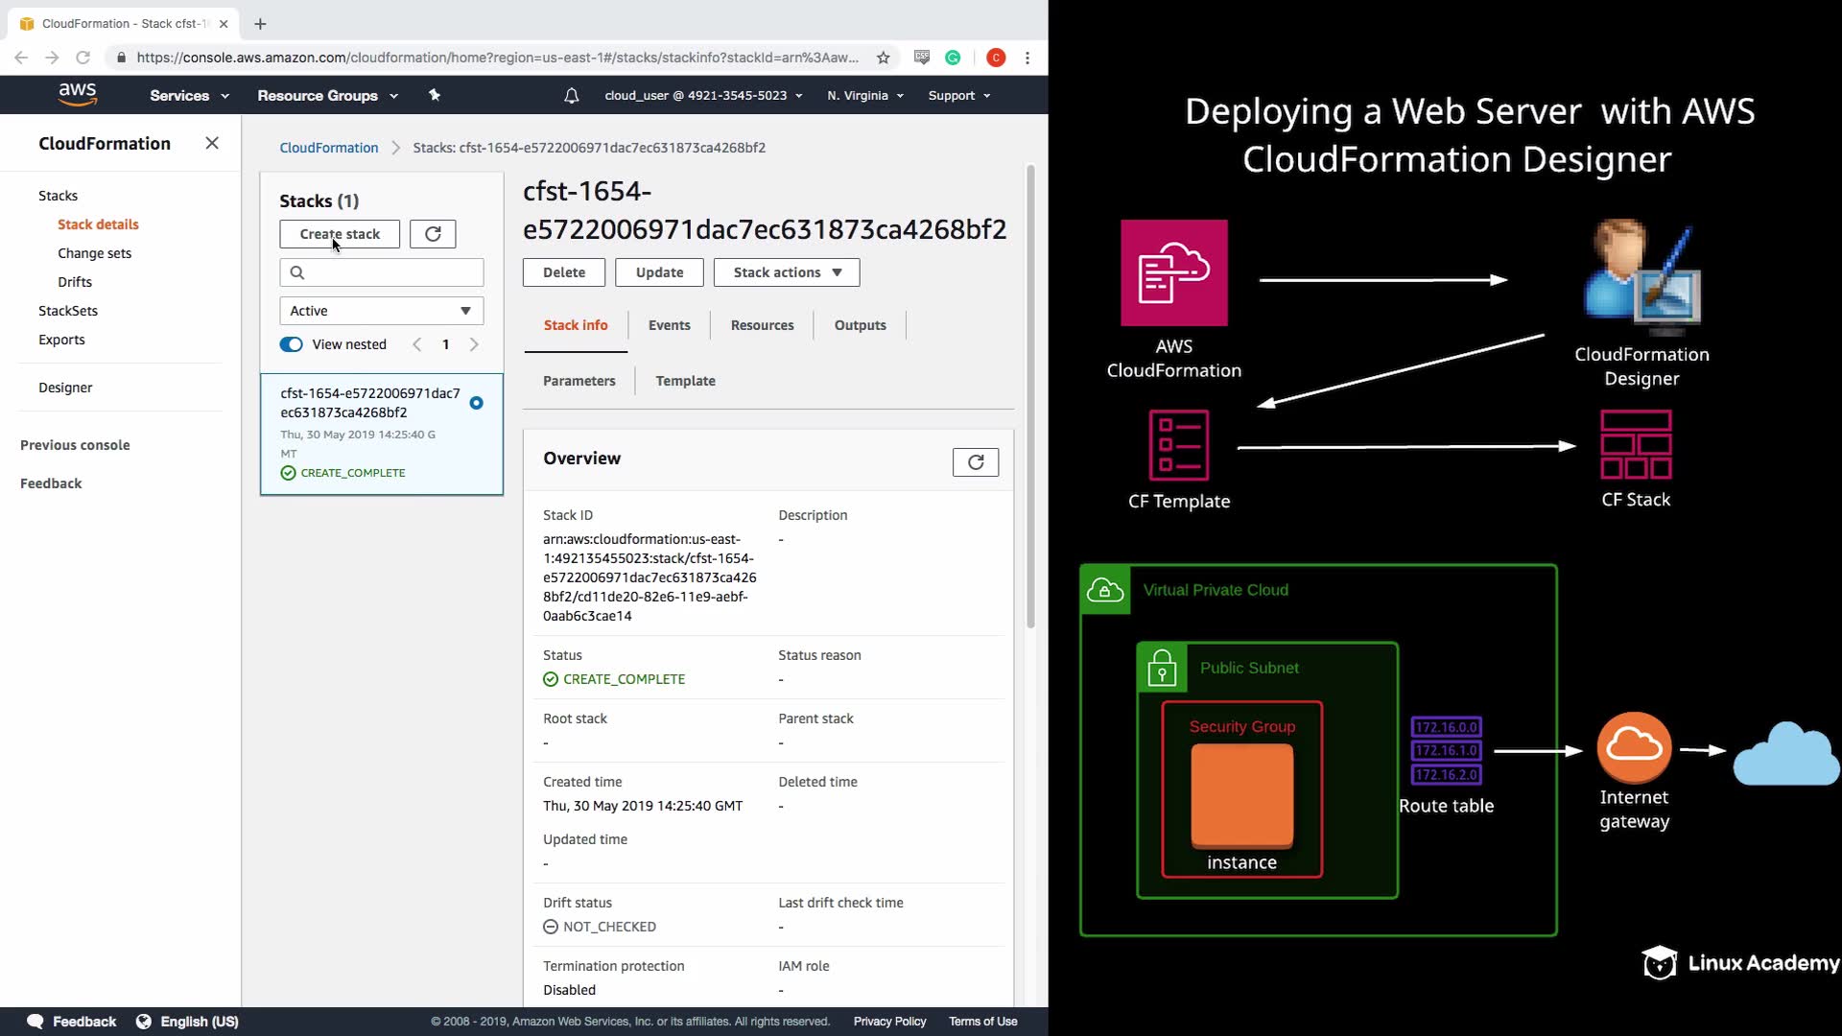Click browser reload icon
1842x1036 pixels.
point(83,58)
